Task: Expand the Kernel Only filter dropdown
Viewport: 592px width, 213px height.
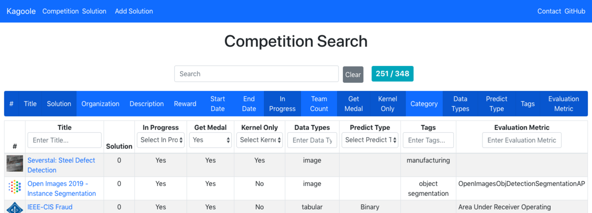Action: click(259, 140)
